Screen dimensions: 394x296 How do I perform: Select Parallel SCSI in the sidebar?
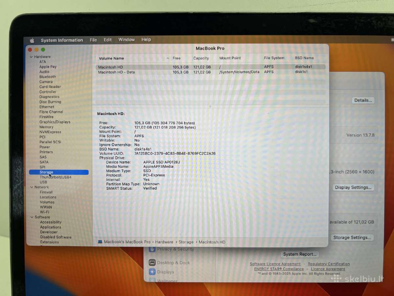click(x=50, y=142)
